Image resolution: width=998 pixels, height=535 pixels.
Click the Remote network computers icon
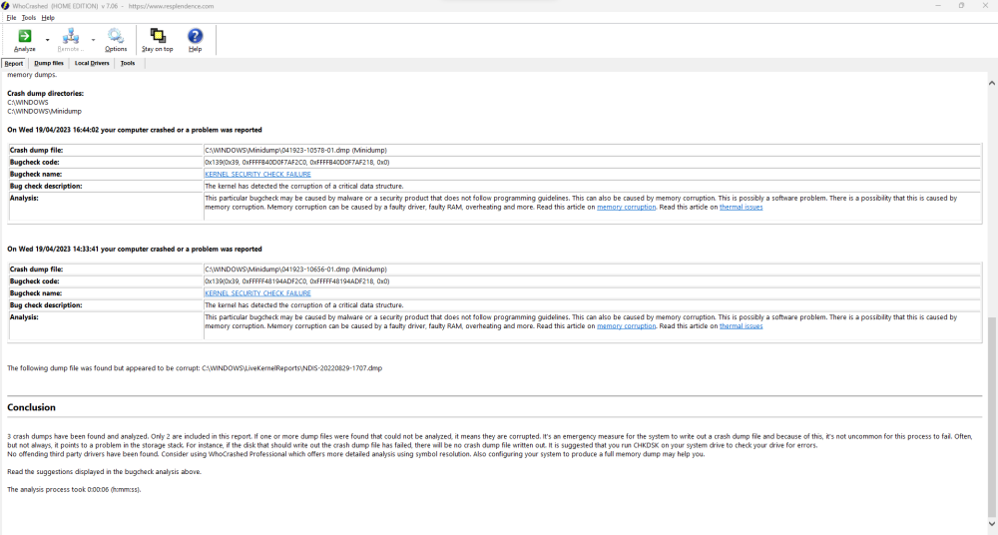point(70,37)
